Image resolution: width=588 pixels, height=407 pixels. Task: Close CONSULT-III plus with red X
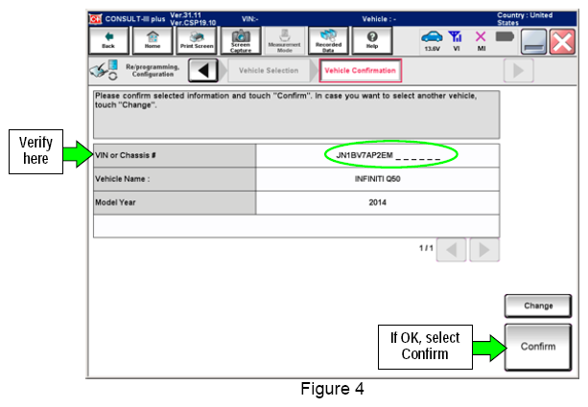[562, 41]
